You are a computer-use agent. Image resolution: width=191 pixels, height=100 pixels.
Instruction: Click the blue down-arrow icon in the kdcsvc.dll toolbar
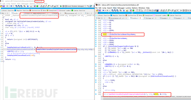124,10
